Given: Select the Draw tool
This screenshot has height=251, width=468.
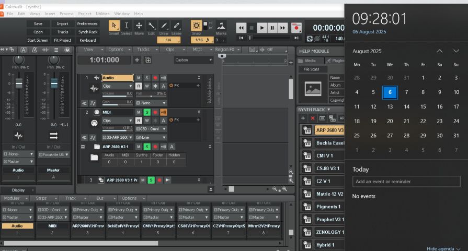Looking at the screenshot, I should (x=164, y=26).
